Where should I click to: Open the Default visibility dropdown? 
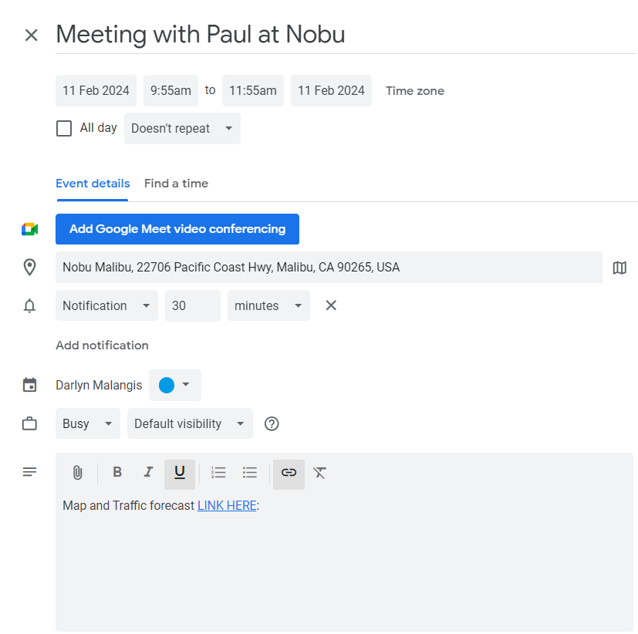(x=190, y=423)
